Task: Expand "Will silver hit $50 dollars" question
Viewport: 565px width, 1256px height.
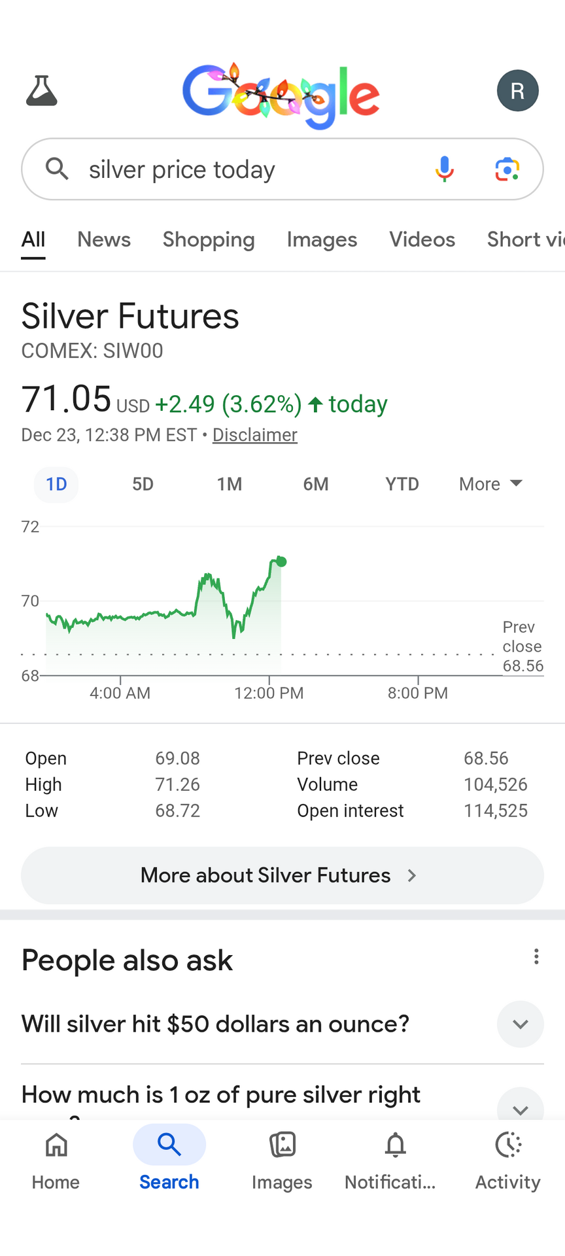Action: coord(520,1024)
